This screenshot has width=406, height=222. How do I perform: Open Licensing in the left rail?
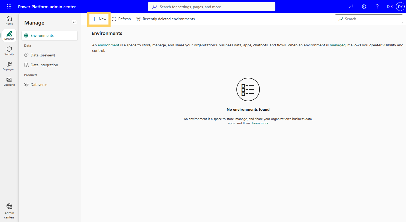click(x=9, y=81)
